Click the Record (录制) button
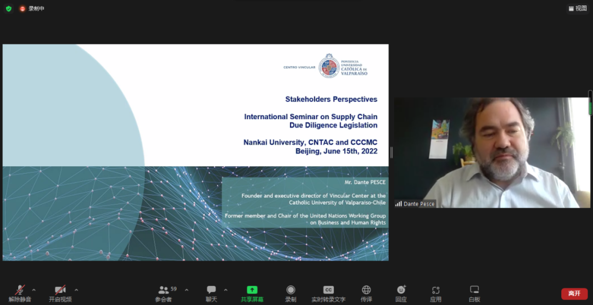Viewport: 593px width, 305px height. click(x=290, y=292)
